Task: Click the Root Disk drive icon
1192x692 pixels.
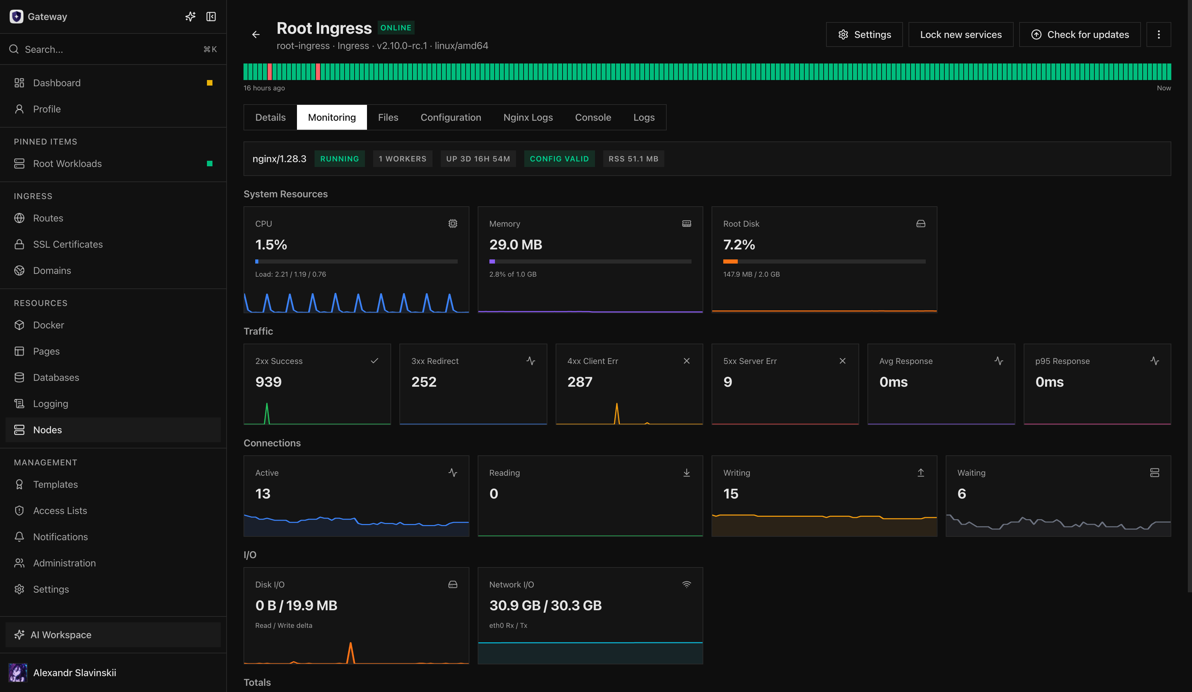Action: 921,224
